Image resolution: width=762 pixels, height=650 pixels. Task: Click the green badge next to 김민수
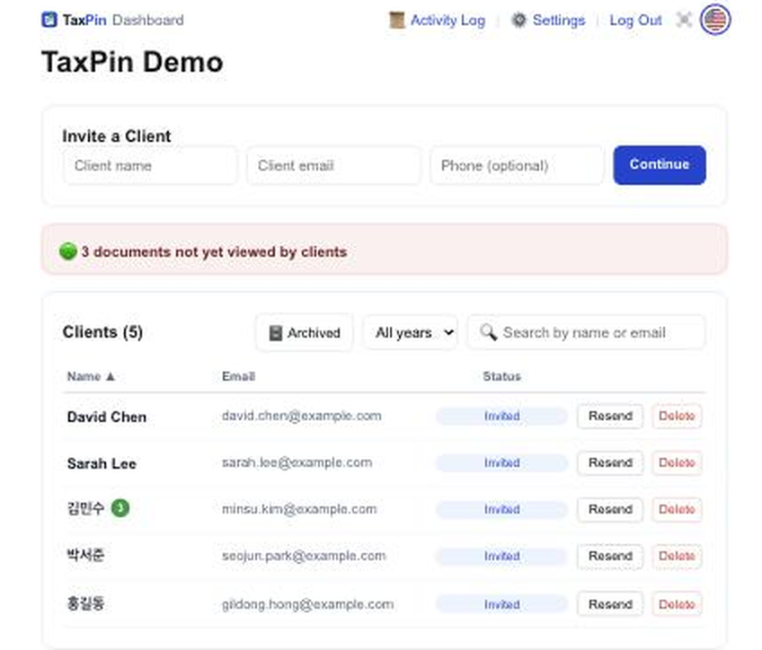120,508
